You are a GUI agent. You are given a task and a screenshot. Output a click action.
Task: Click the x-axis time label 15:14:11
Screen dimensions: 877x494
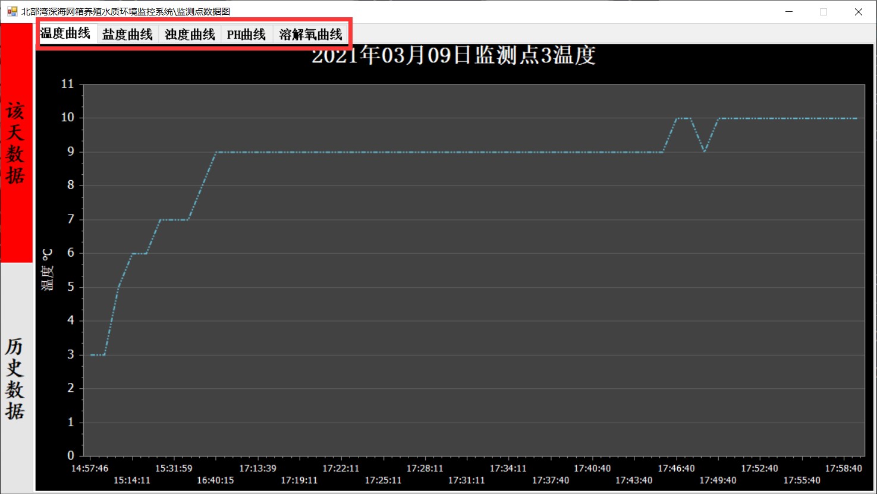click(x=132, y=480)
